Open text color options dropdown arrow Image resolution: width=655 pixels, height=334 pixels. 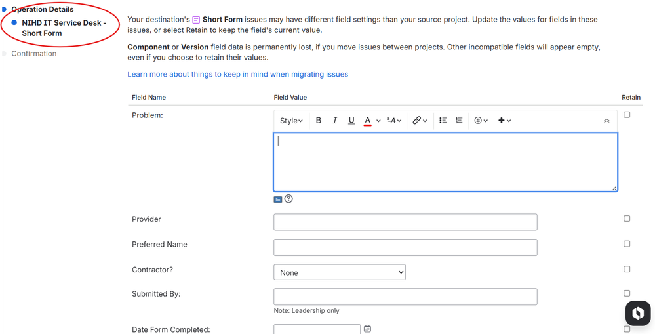378,121
